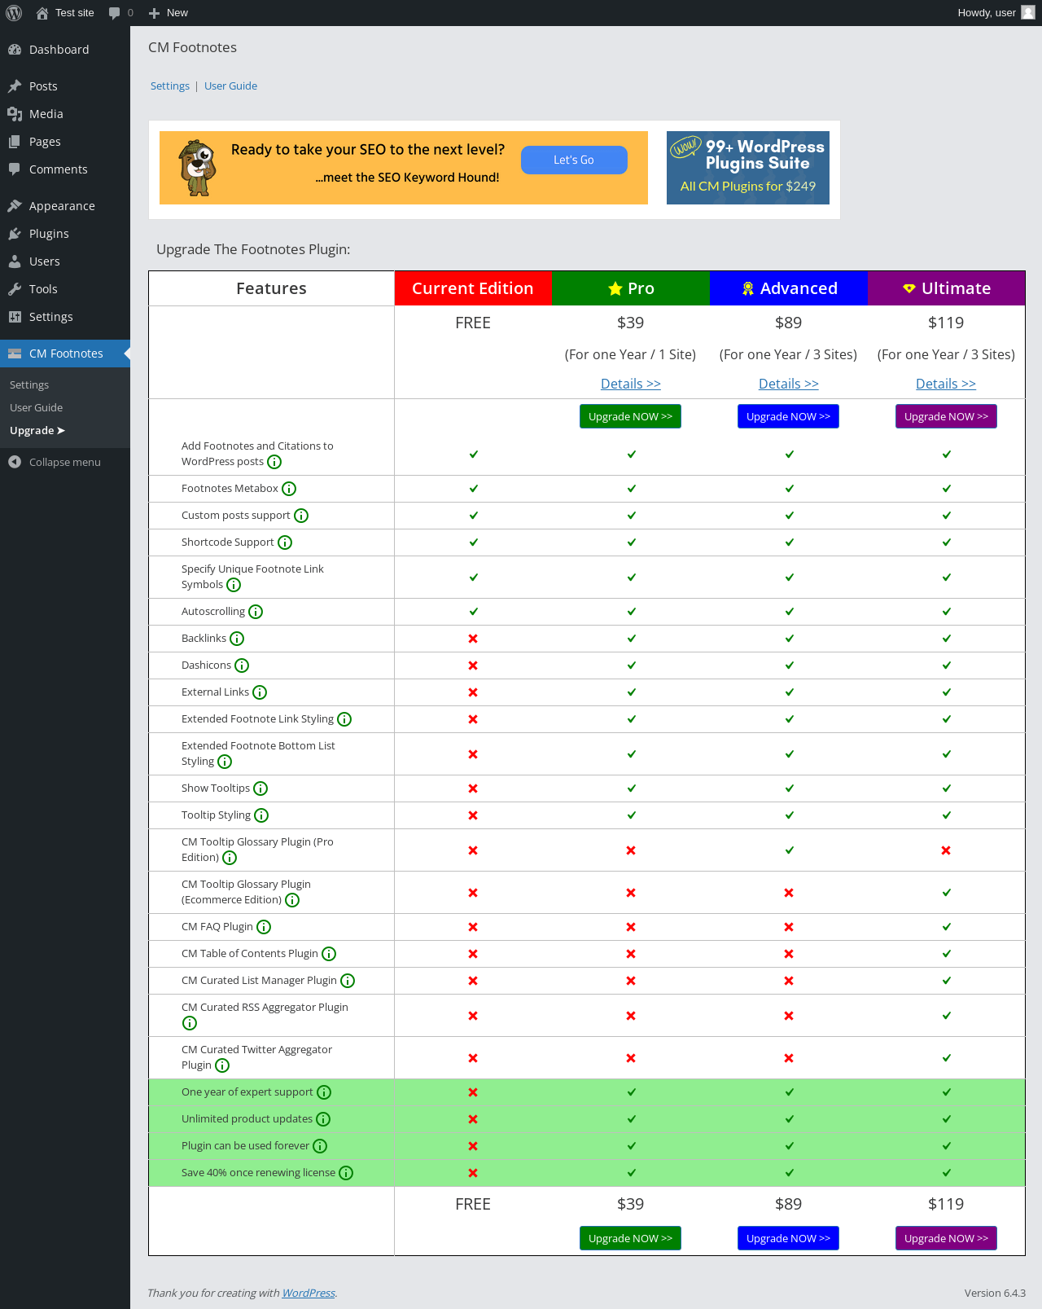Viewport: 1042px width, 1309px height.
Task: Click the info icon beside Backlinks
Action: 237,639
